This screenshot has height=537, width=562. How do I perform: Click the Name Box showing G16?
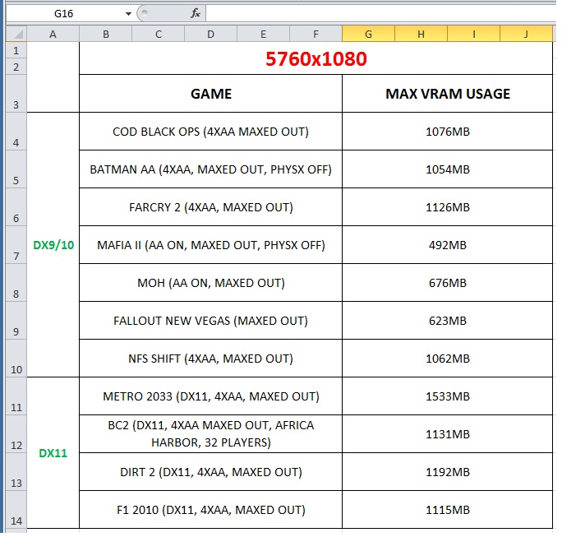(x=64, y=14)
